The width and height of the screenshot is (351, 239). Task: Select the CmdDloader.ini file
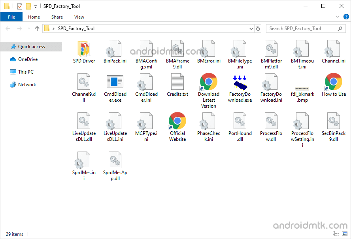[146, 88]
